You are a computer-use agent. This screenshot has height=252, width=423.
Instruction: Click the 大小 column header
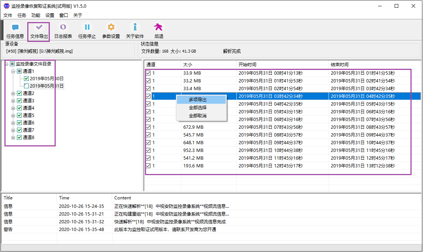188,65
